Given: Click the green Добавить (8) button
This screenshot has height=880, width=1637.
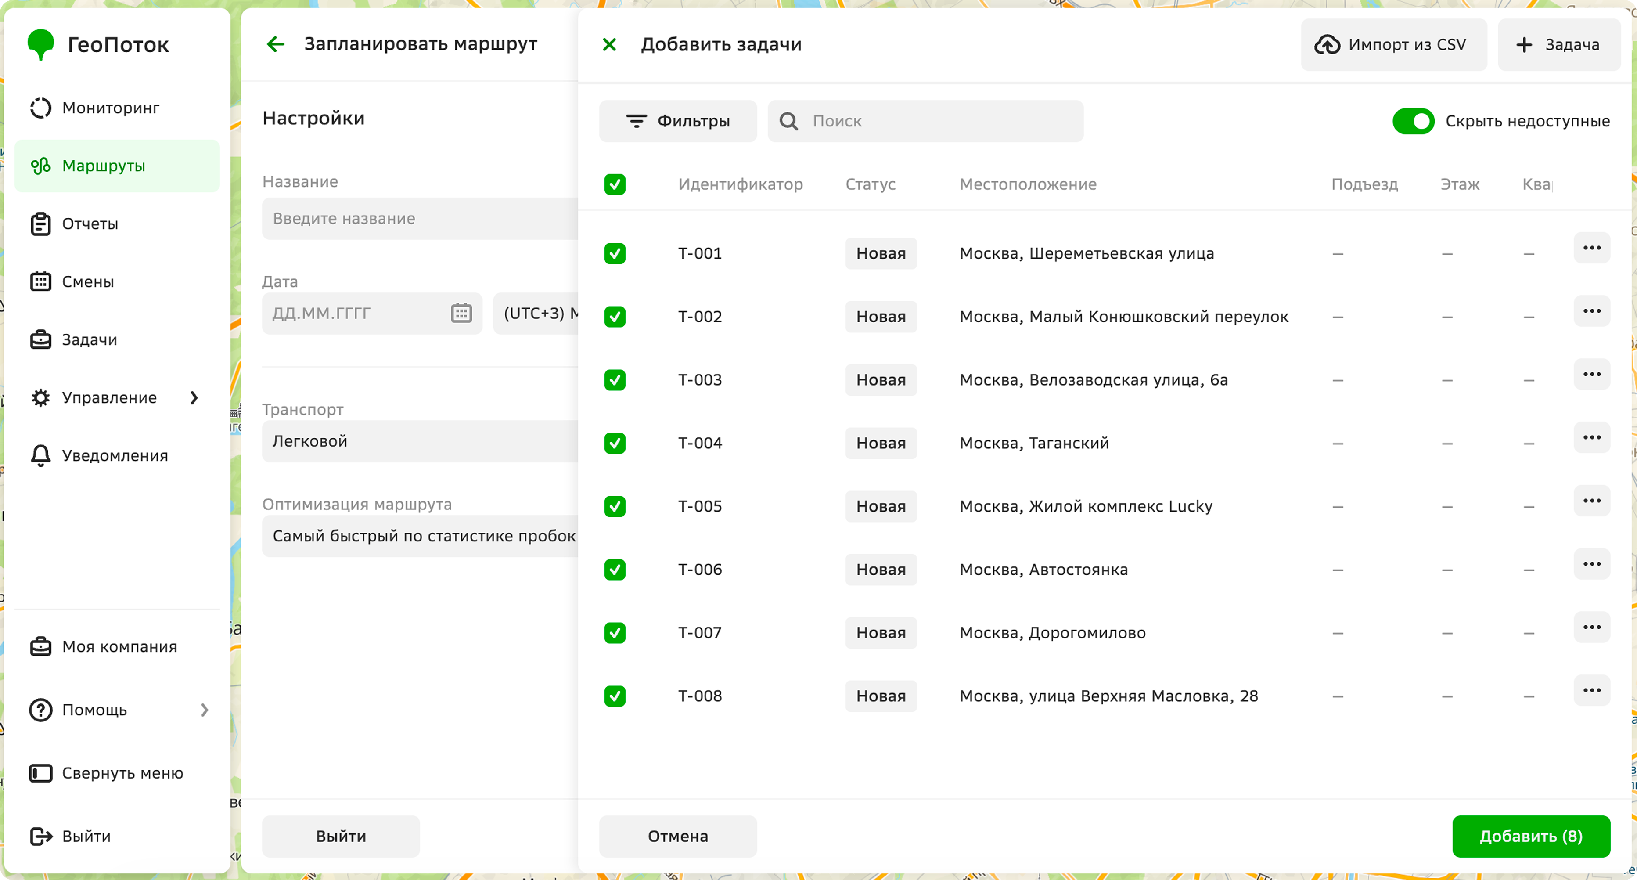Looking at the screenshot, I should 1531,836.
